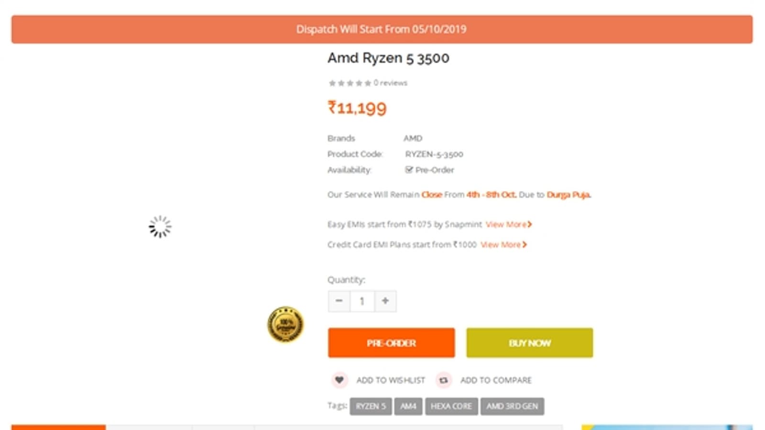Click the compare arrows icon

(x=444, y=380)
